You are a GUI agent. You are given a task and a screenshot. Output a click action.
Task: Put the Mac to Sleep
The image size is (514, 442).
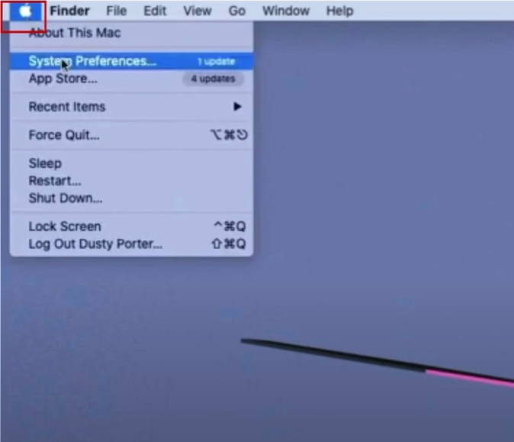click(x=131, y=163)
